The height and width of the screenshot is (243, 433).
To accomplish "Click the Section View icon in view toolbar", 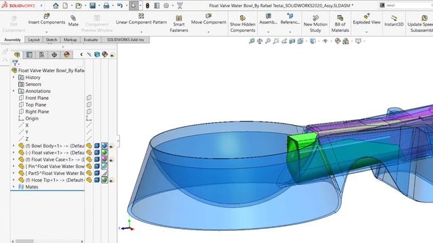I will point(292,41).
